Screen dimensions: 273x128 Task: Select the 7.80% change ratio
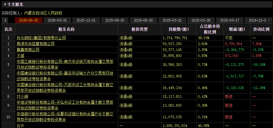point(257,44)
